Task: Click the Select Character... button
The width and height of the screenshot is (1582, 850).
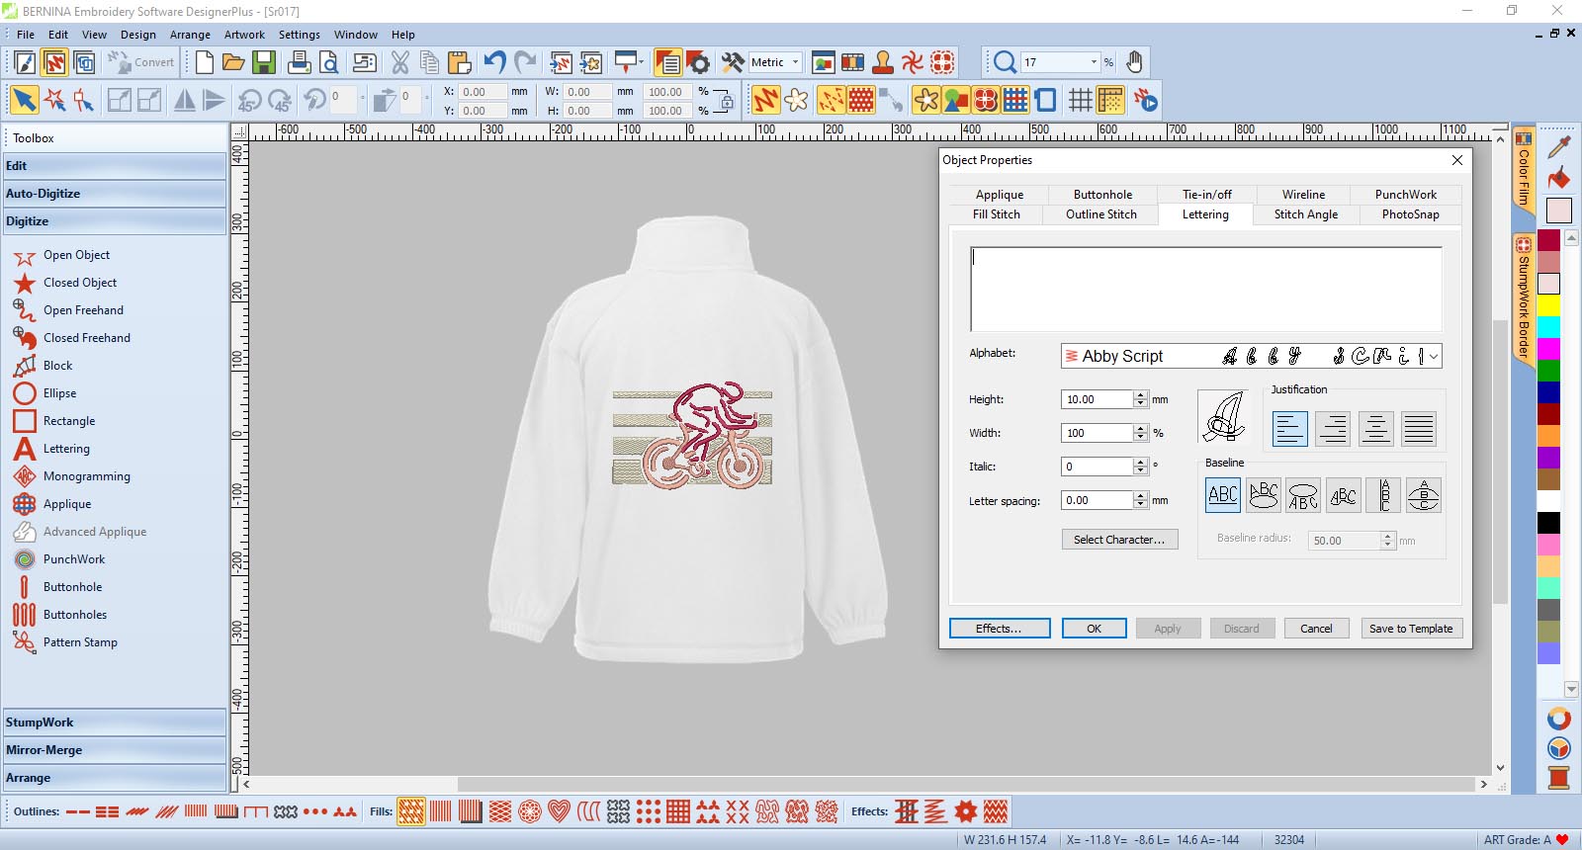Action: click(x=1119, y=540)
